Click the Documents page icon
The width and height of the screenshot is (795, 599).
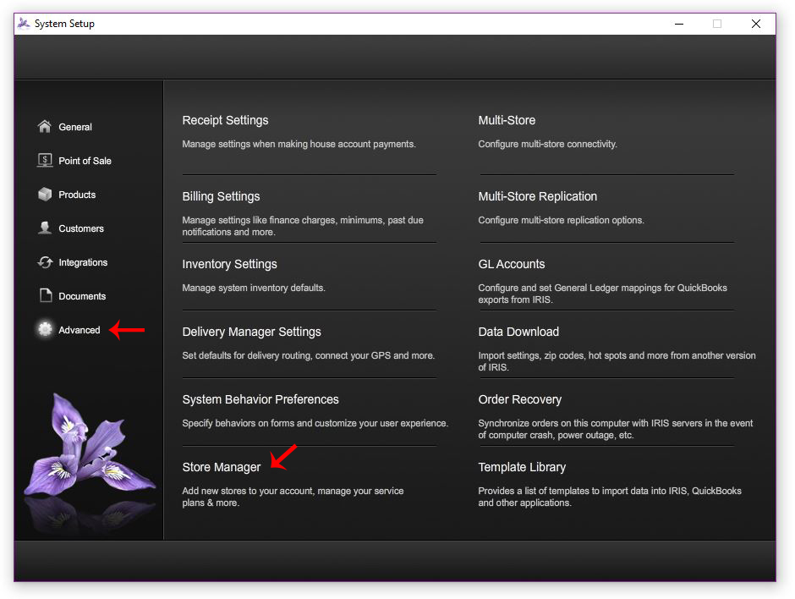point(46,295)
